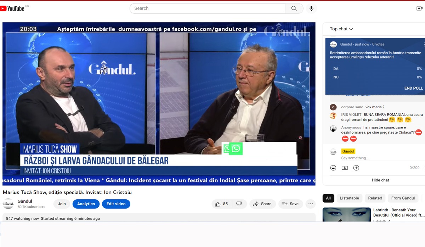The width and height of the screenshot is (425, 247).
Task: Click the search input field
Action: click(x=207, y=8)
